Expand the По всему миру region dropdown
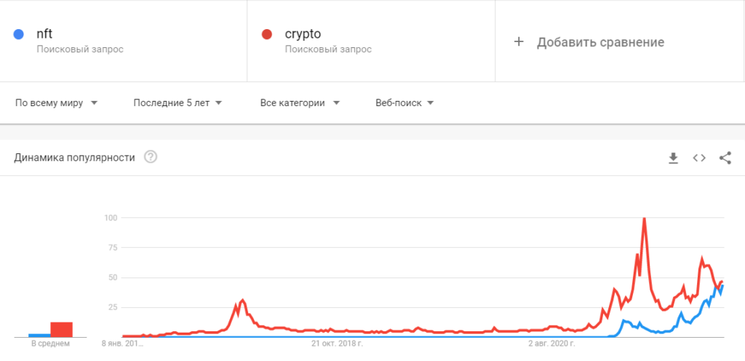This screenshot has height=361, width=745. [57, 103]
